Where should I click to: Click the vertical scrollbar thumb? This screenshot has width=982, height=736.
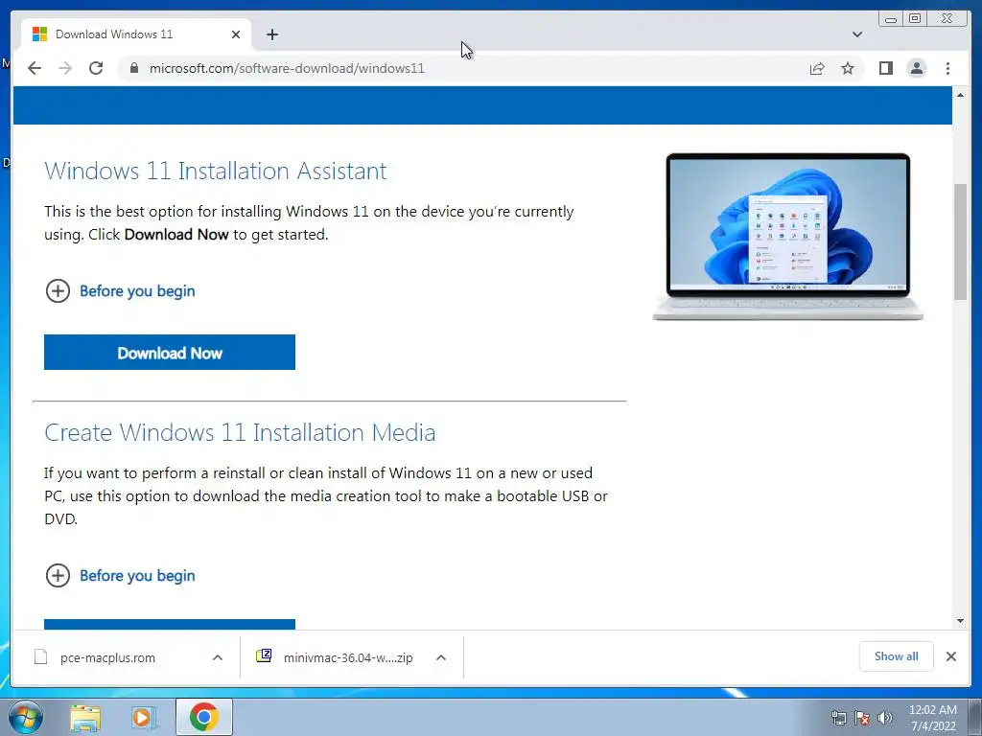(x=960, y=241)
